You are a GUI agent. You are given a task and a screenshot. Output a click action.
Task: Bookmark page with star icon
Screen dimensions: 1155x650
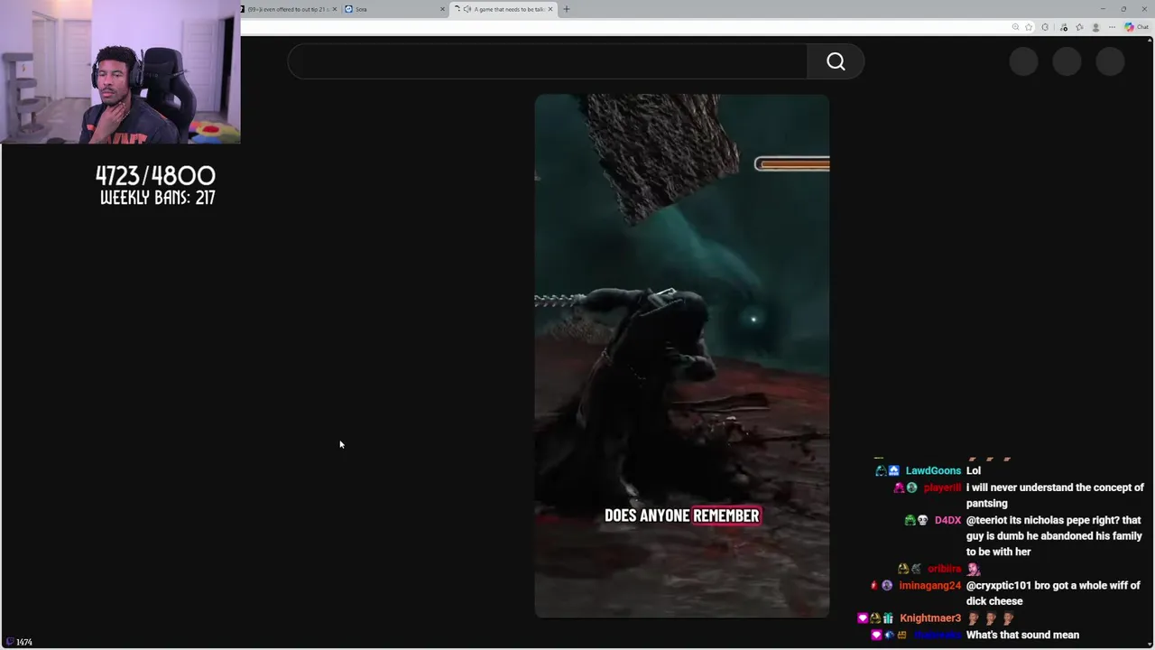pyautogui.click(x=1029, y=27)
